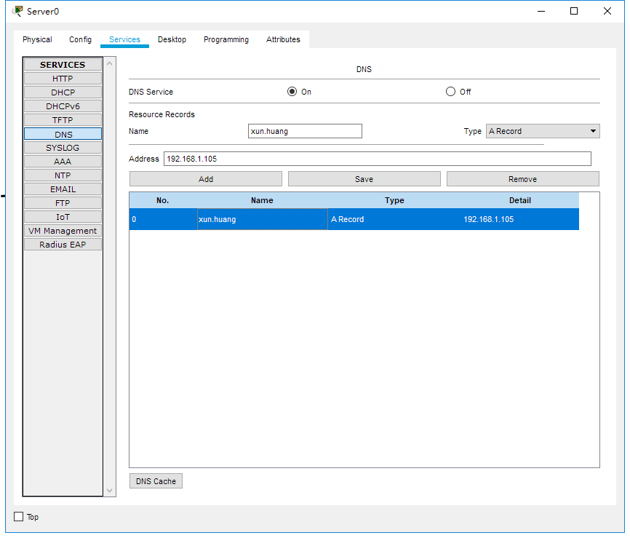Click the Remove record button
Viewport: 630px width, 538px height.
(x=523, y=179)
